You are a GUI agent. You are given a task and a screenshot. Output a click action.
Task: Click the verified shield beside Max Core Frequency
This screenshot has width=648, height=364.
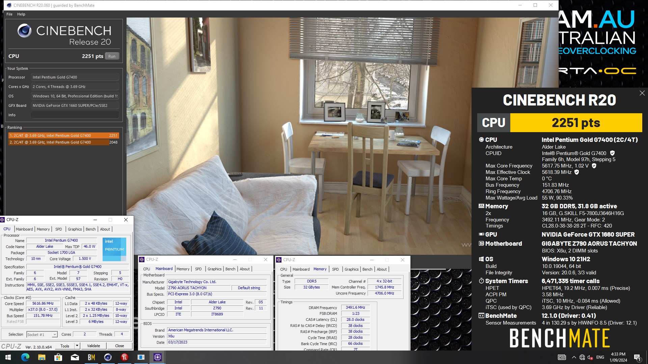click(594, 165)
